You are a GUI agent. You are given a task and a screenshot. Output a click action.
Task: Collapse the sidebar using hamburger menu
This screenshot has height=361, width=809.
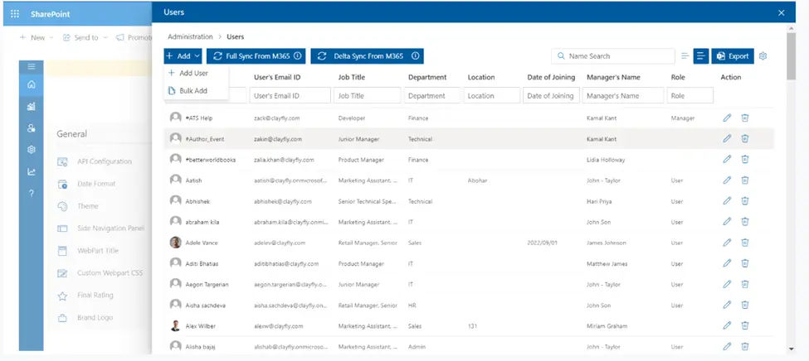(x=32, y=65)
